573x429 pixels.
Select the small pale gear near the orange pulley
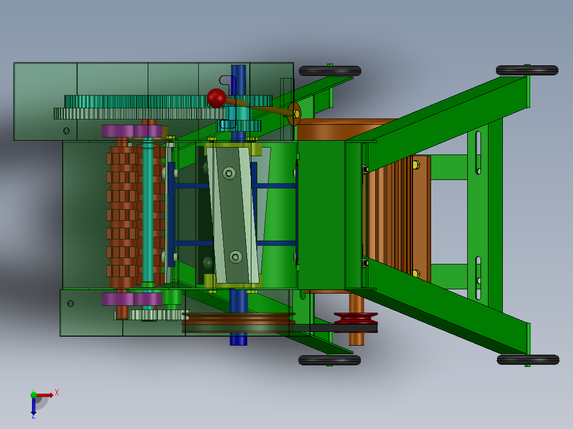coord(159,315)
